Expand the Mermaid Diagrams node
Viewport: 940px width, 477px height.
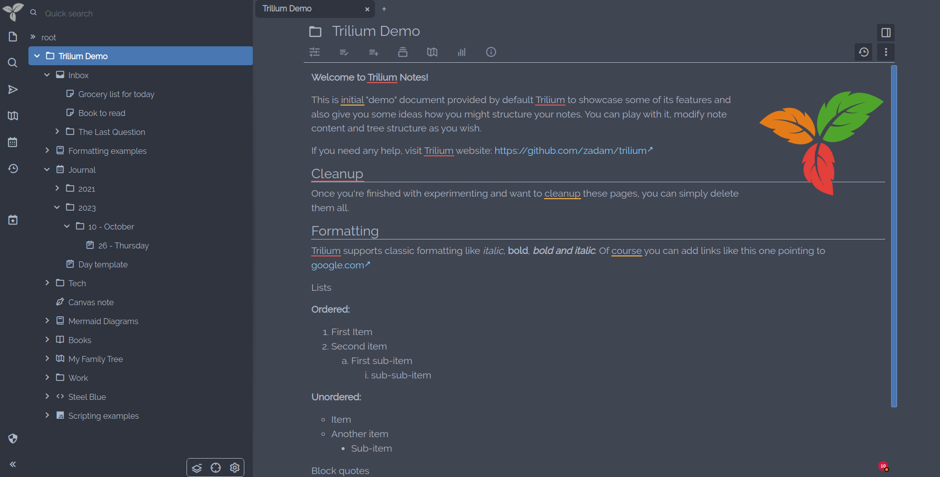(x=47, y=321)
